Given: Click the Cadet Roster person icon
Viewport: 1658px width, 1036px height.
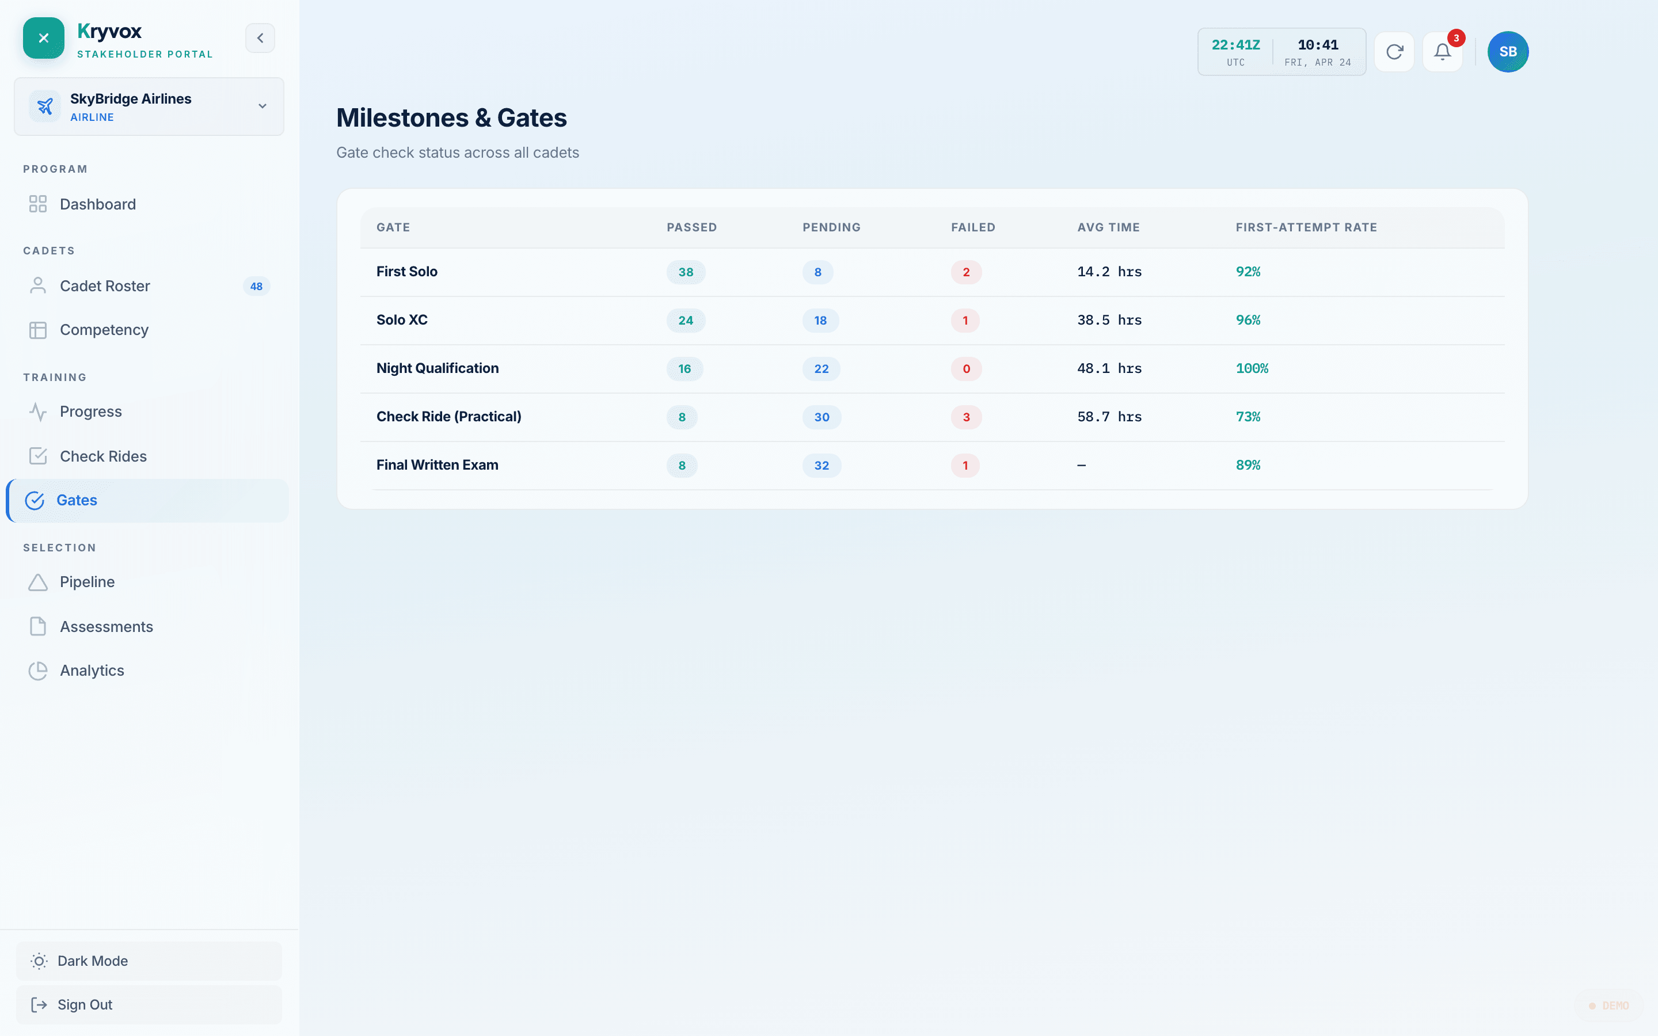Looking at the screenshot, I should pos(37,285).
